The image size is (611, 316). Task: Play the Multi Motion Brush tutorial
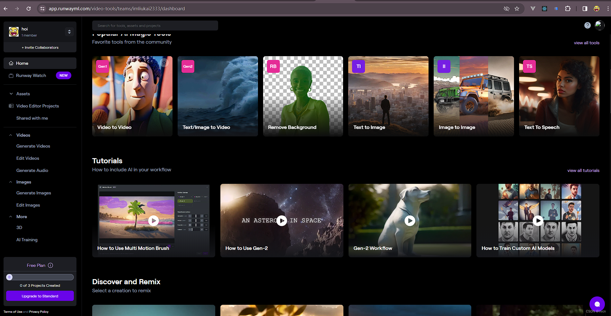click(154, 220)
